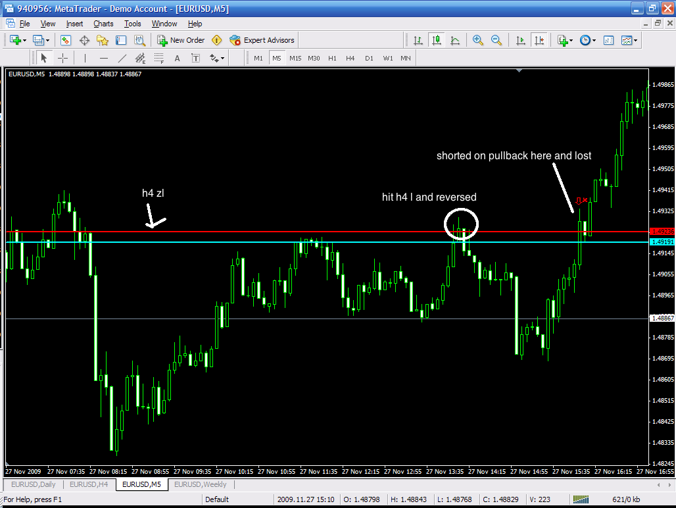Open the View menu
Screen dimensions: 676x508
click(x=48, y=24)
